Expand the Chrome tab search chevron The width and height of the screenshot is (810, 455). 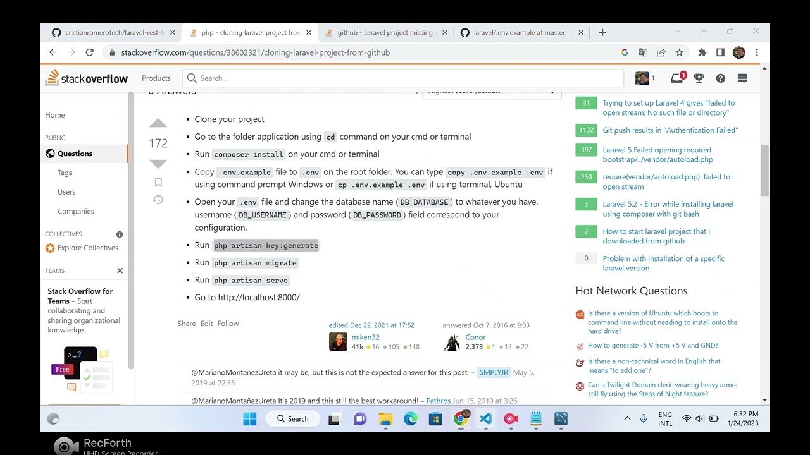point(678,32)
